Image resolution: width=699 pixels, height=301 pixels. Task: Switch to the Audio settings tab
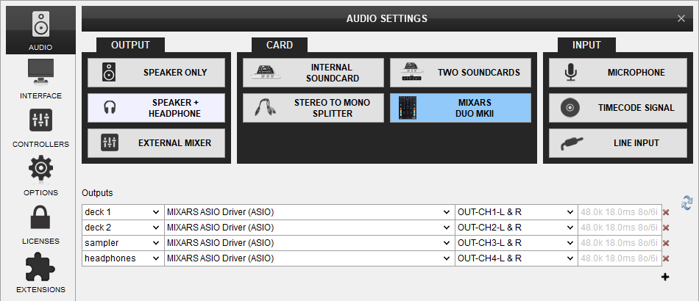point(40,29)
